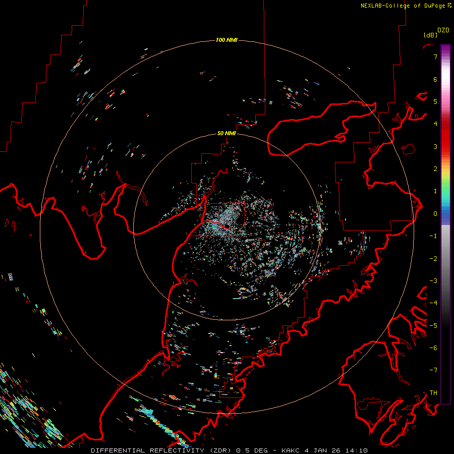This screenshot has height=454, width=454.
Task: Click the "7" tick label on color scale
Action: [x=435, y=56]
